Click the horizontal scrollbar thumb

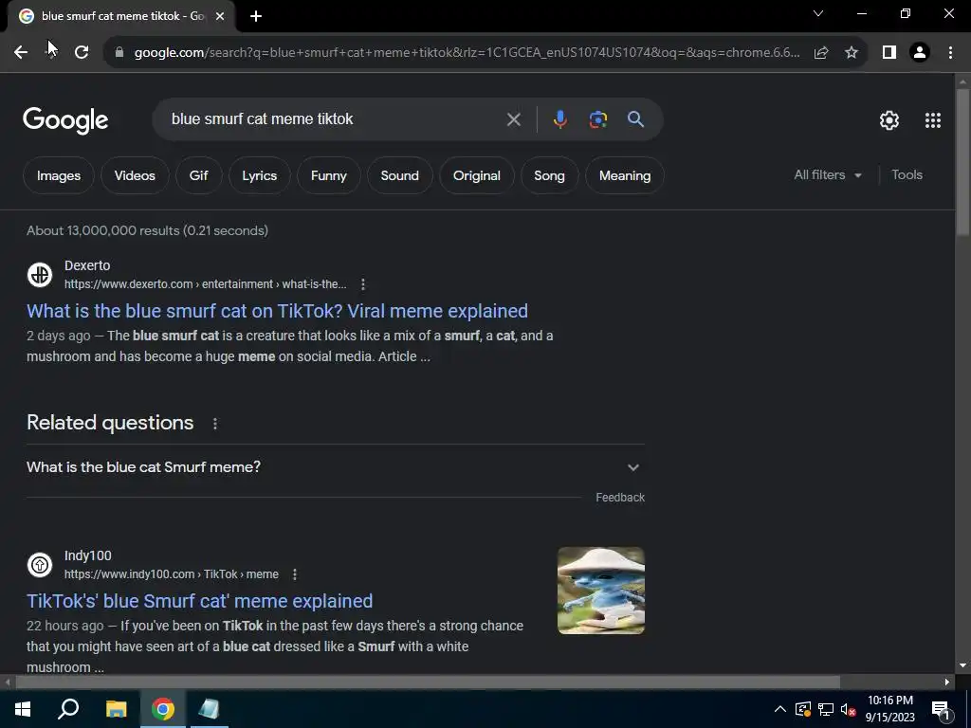point(428,682)
